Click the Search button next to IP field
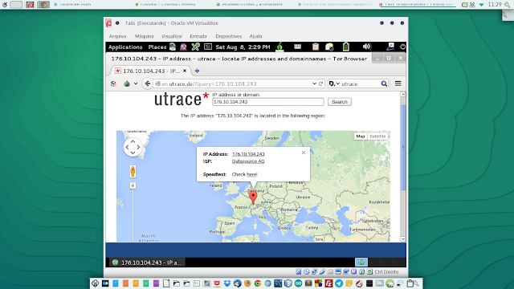This screenshot has height=289, width=514. [x=339, y=102]
